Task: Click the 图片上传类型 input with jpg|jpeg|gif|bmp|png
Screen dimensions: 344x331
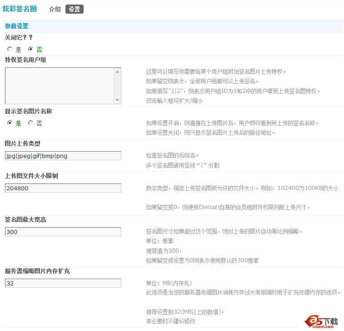Action: (x=63, y=156)
